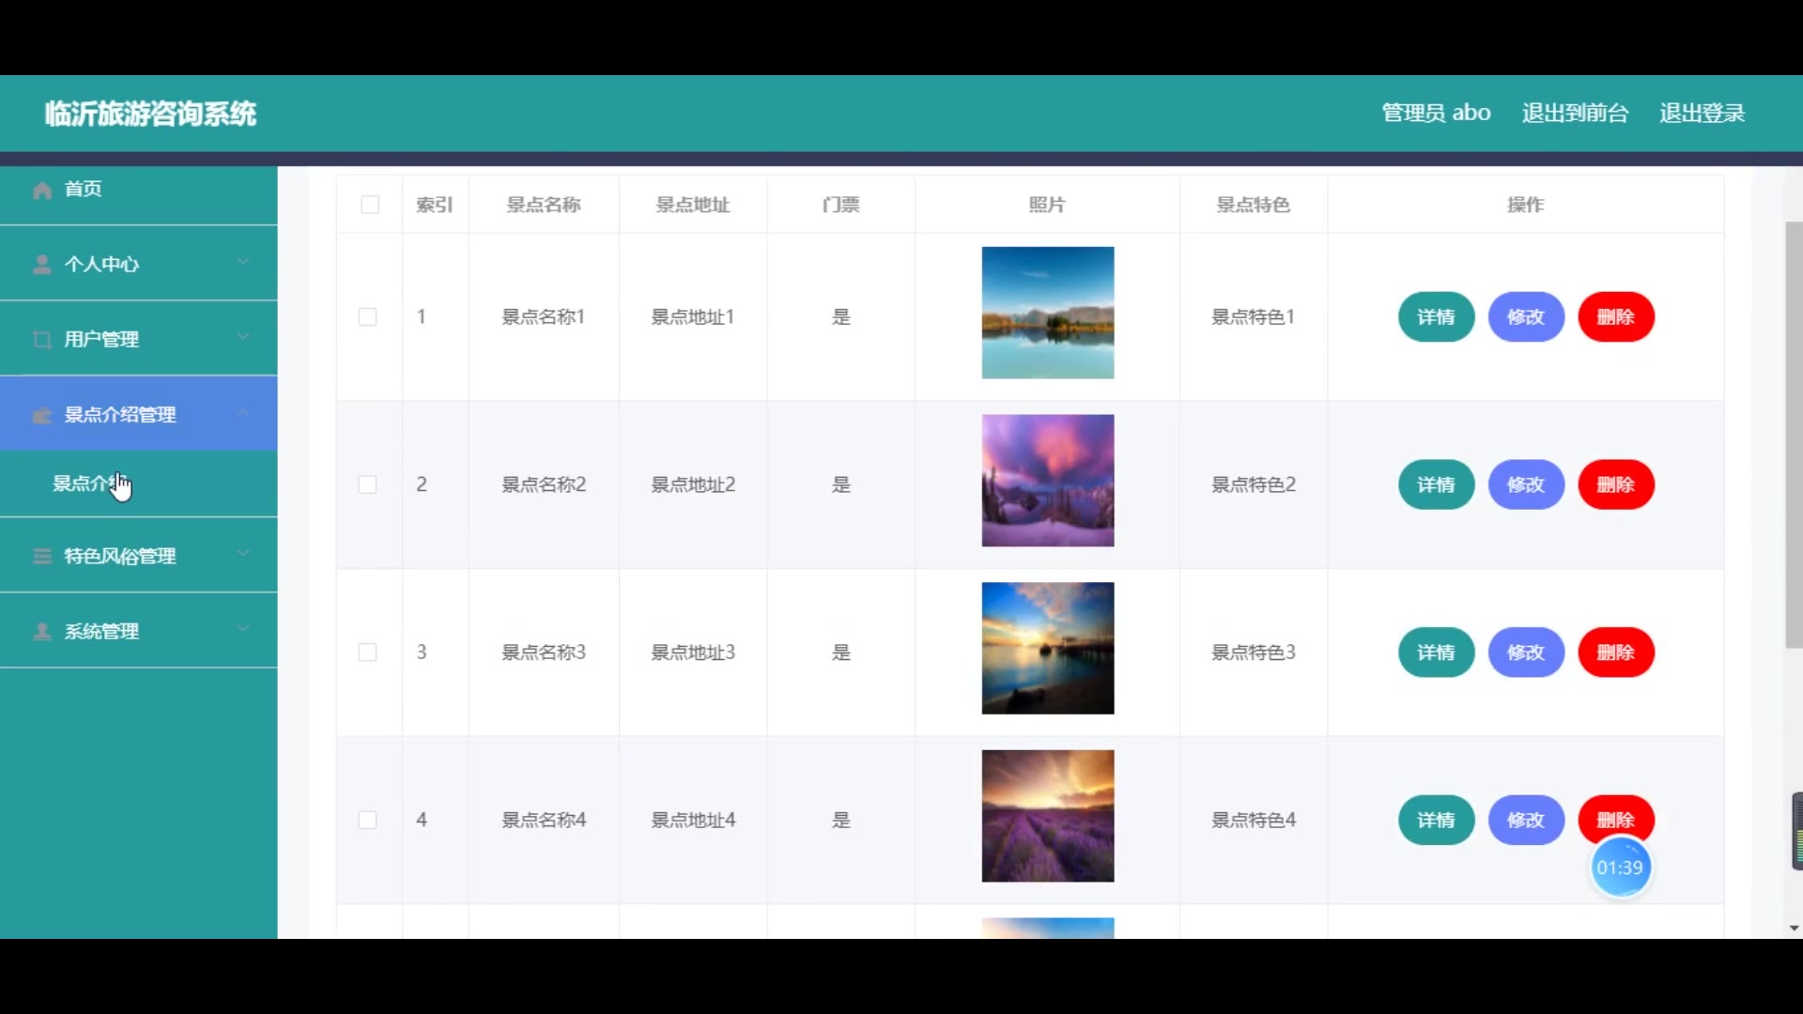Click cell 景点地址3
The width and height of the screenshot is (1803, 1014).
pos(693,653)
